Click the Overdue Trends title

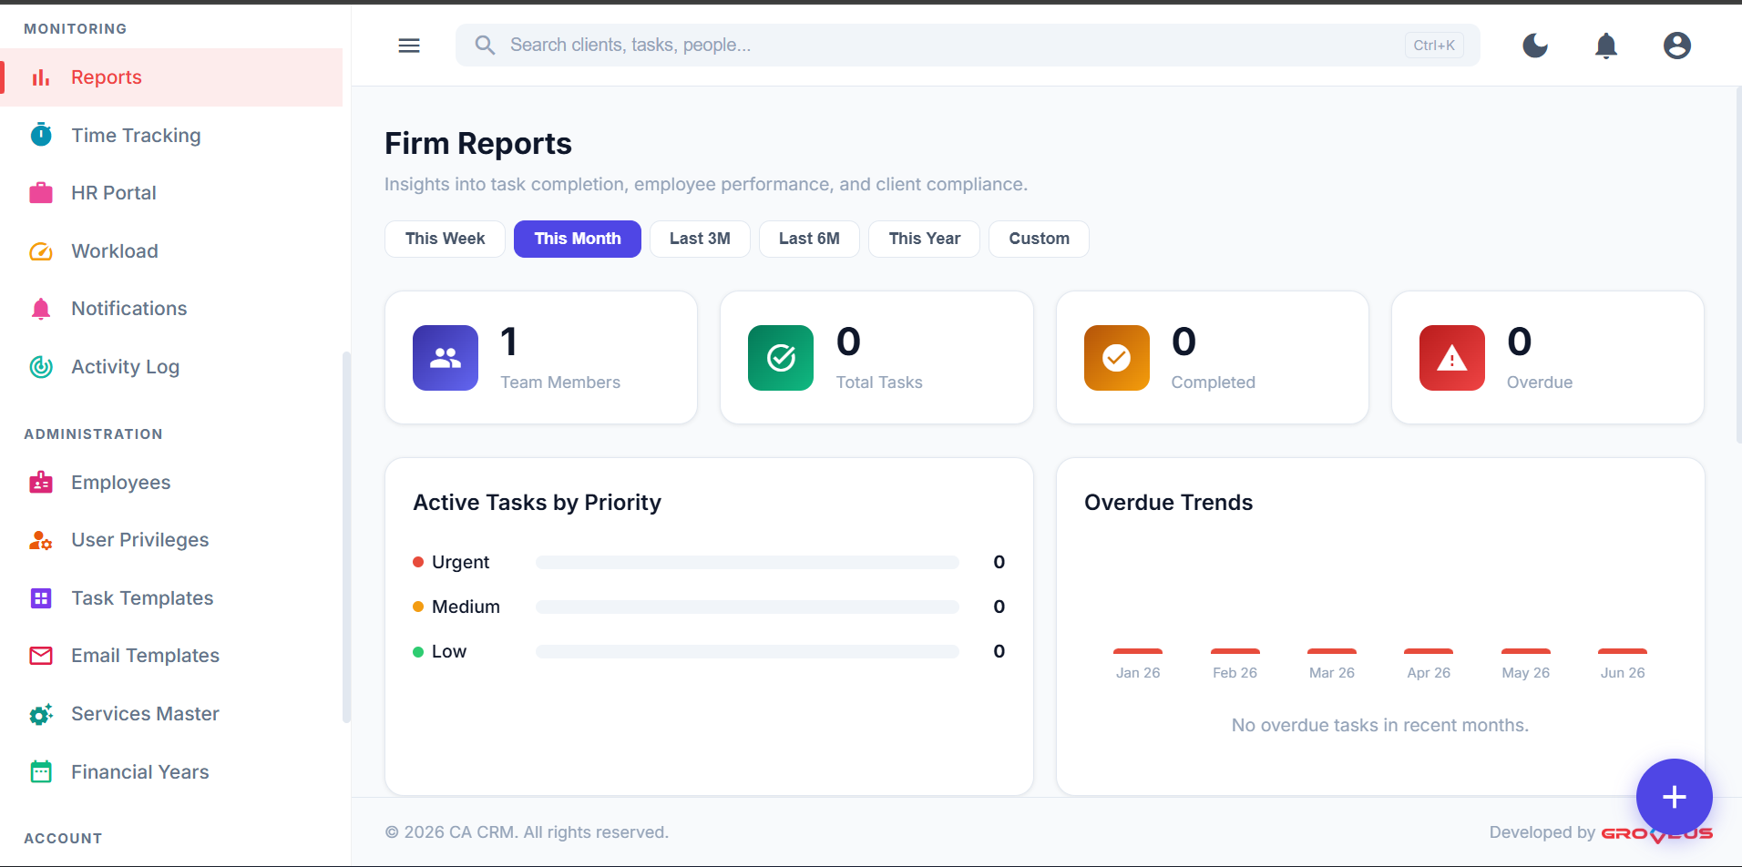click(x=1169, y=503)
